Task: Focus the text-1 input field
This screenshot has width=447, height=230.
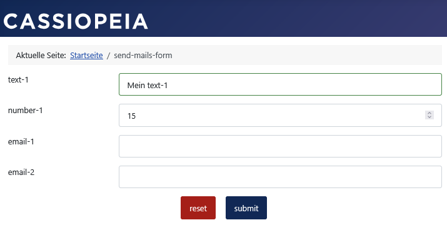Action: pyautogui.click(x=280, y=84)
